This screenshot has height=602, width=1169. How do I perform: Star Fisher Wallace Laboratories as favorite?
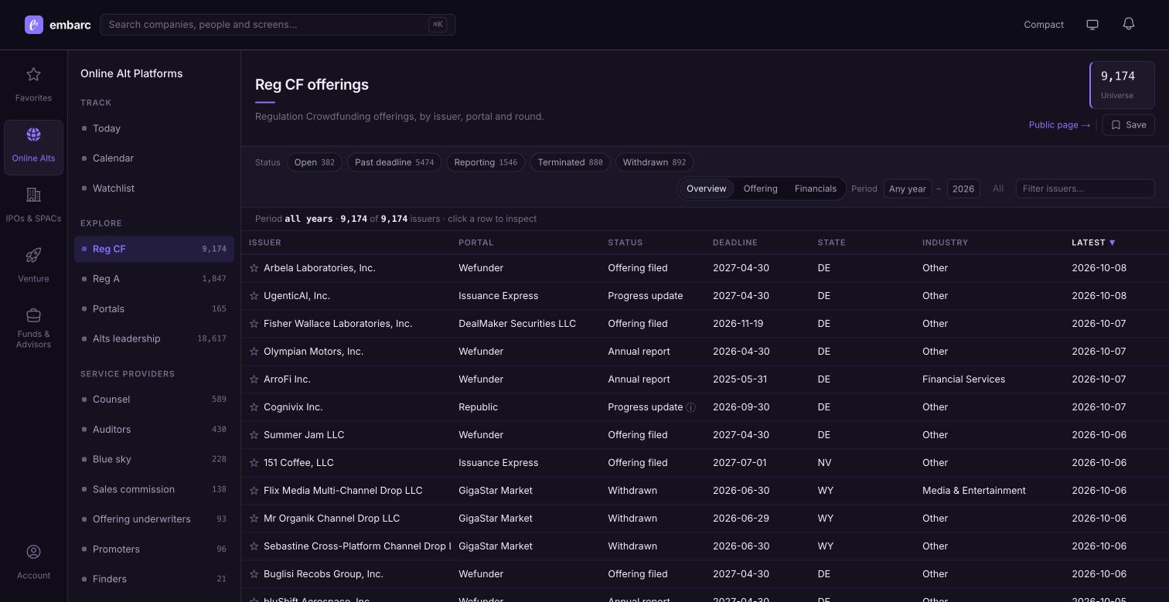click(x=254, y=324)
